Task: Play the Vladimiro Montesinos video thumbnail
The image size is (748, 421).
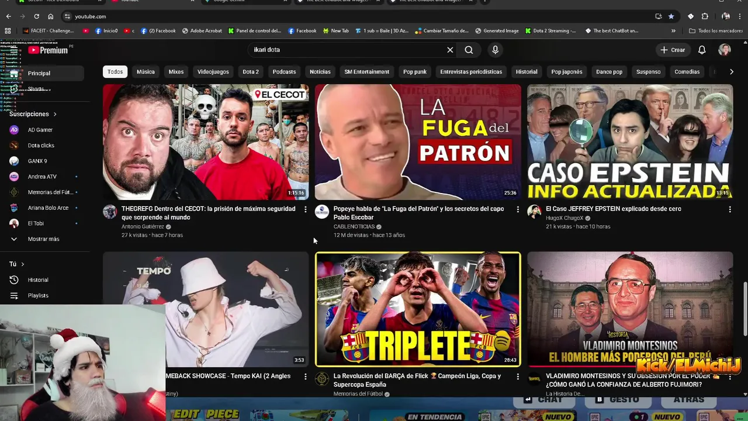Action: point(630,309)
